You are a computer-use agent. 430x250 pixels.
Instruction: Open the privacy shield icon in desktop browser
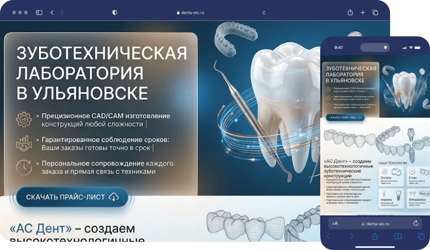(x=115, y=13)
